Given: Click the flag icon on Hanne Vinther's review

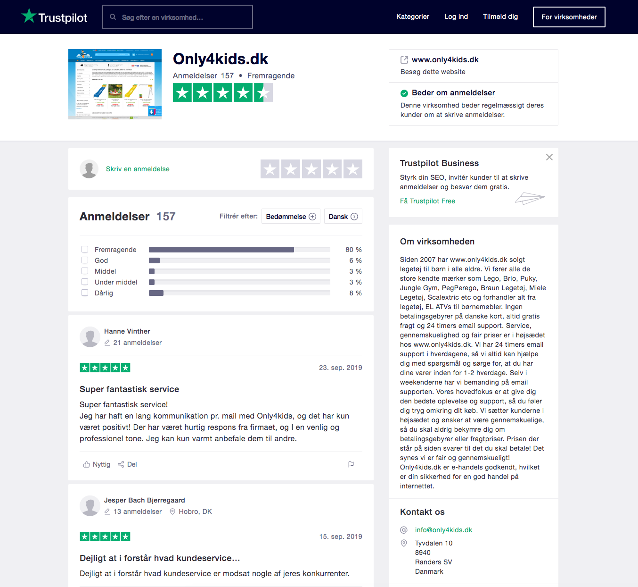Looking at the screenshot, I should click(x=351, y=464).
